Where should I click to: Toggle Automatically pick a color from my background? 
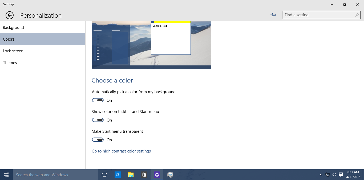click(98, 100)
